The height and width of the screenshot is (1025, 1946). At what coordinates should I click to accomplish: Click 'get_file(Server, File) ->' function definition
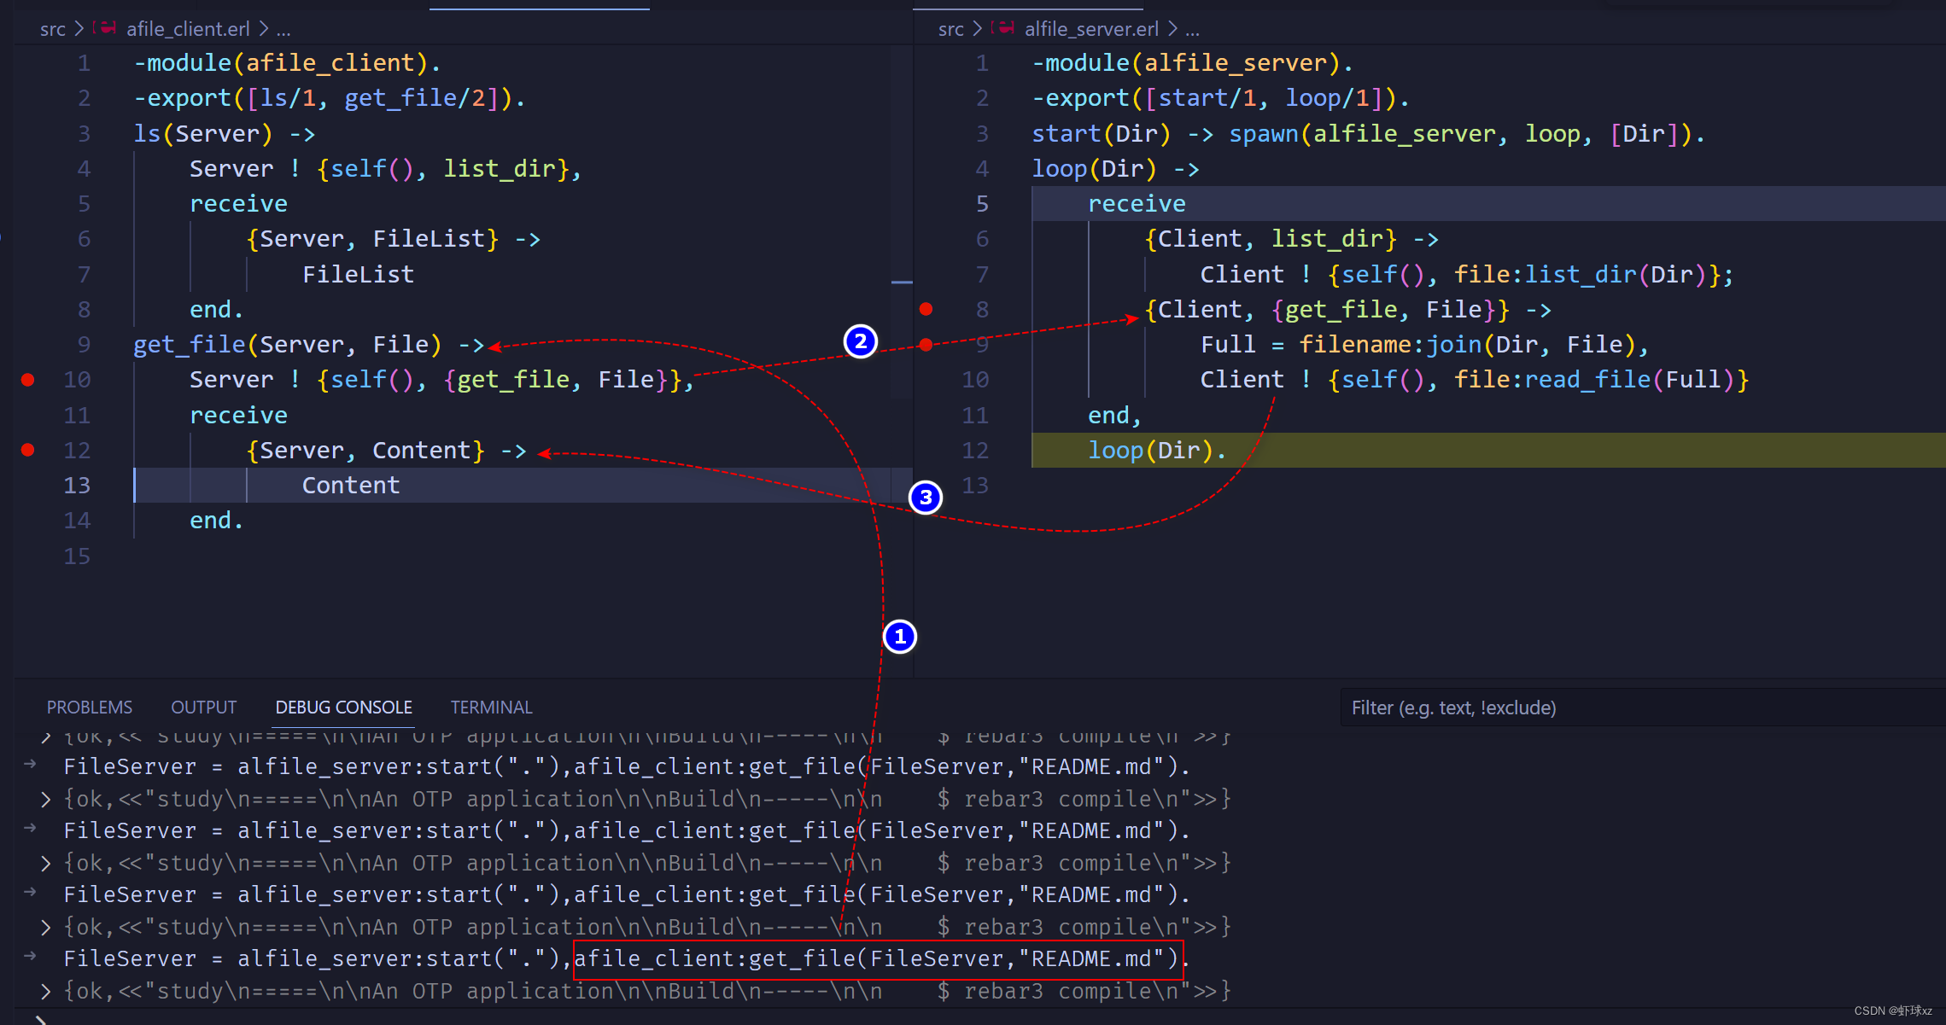tap(309, 345)
